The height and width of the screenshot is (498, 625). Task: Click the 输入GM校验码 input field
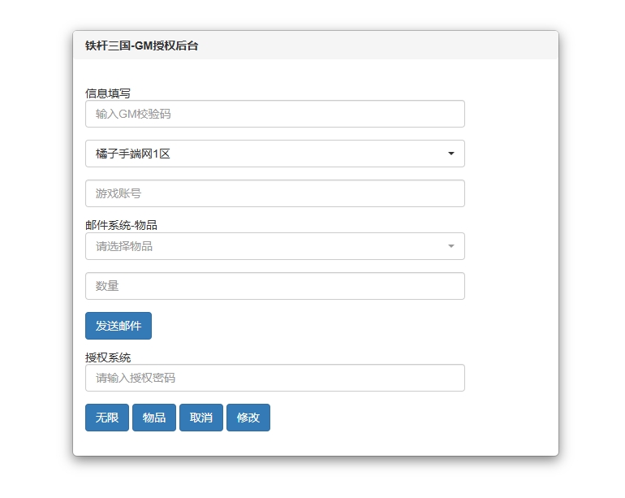tap(275, 114)
